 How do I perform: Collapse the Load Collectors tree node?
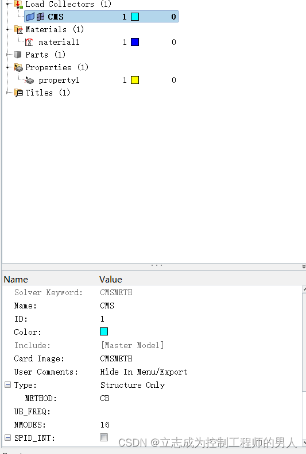tap(8, 4)
